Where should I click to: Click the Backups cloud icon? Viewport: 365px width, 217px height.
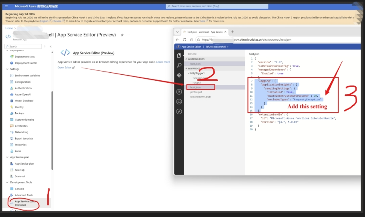[12, 113]
